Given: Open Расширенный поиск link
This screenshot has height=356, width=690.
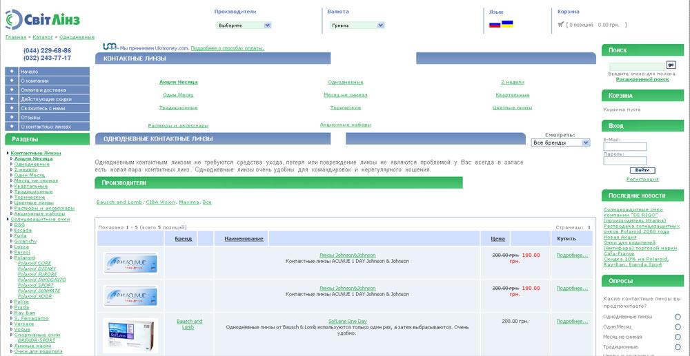Looking at the screenshot, I should 642,79.
